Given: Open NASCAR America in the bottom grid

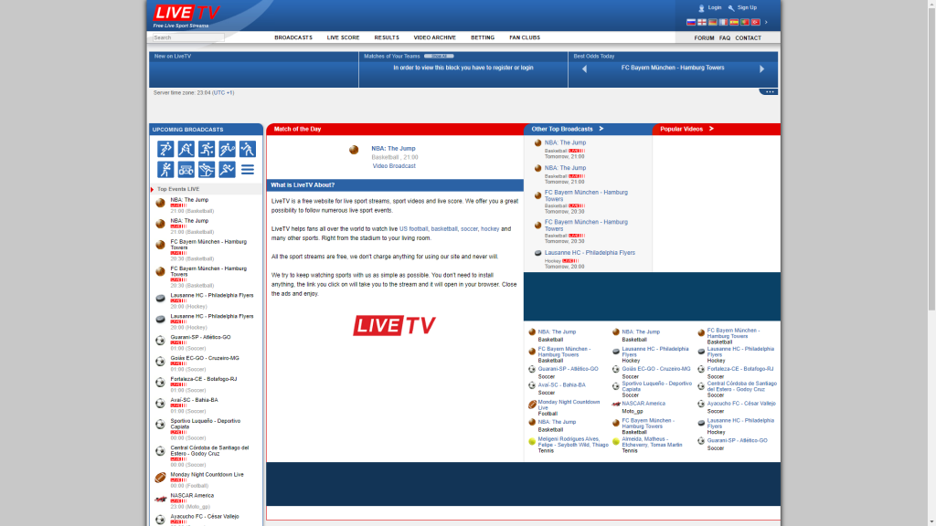Looking at the screenshot, I should point(643,404).
